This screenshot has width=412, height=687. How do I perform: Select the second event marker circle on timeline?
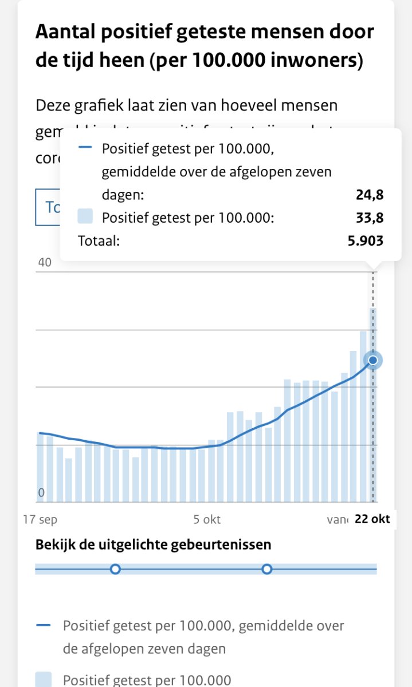pos(266,569)
